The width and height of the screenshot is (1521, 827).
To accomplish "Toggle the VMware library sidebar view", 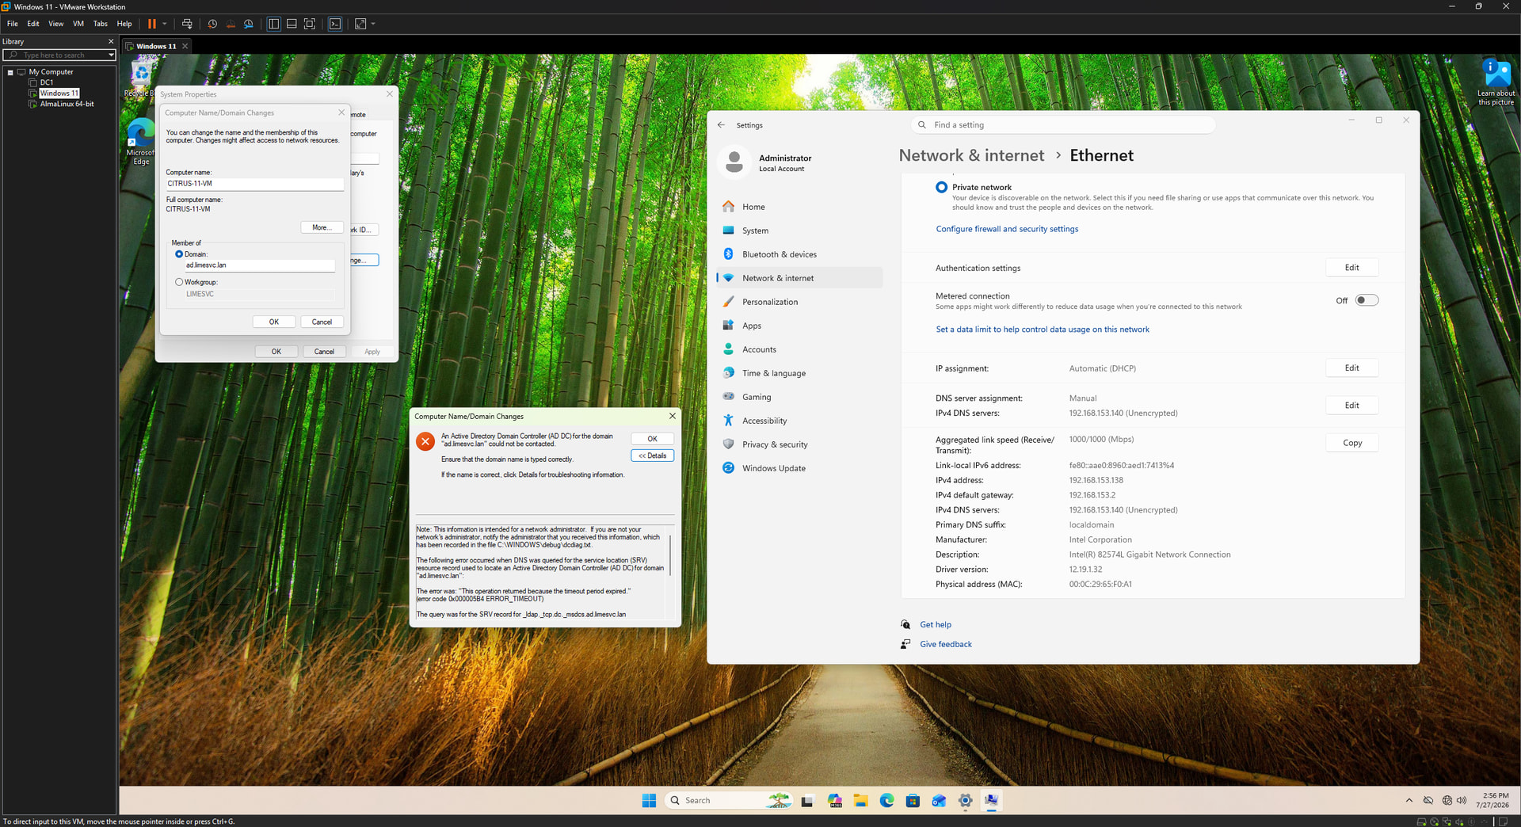I will click(273, 24).
